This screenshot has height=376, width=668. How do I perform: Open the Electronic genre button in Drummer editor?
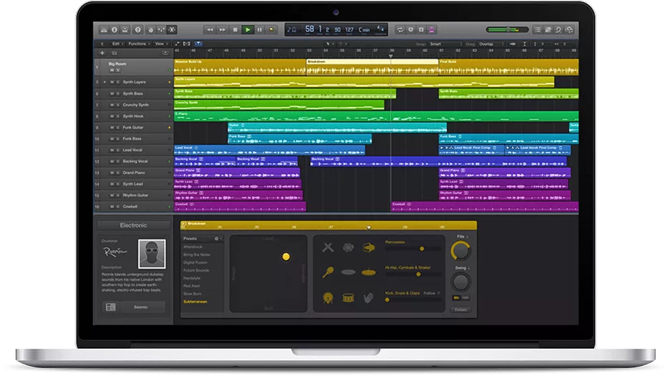pos(133,225)
